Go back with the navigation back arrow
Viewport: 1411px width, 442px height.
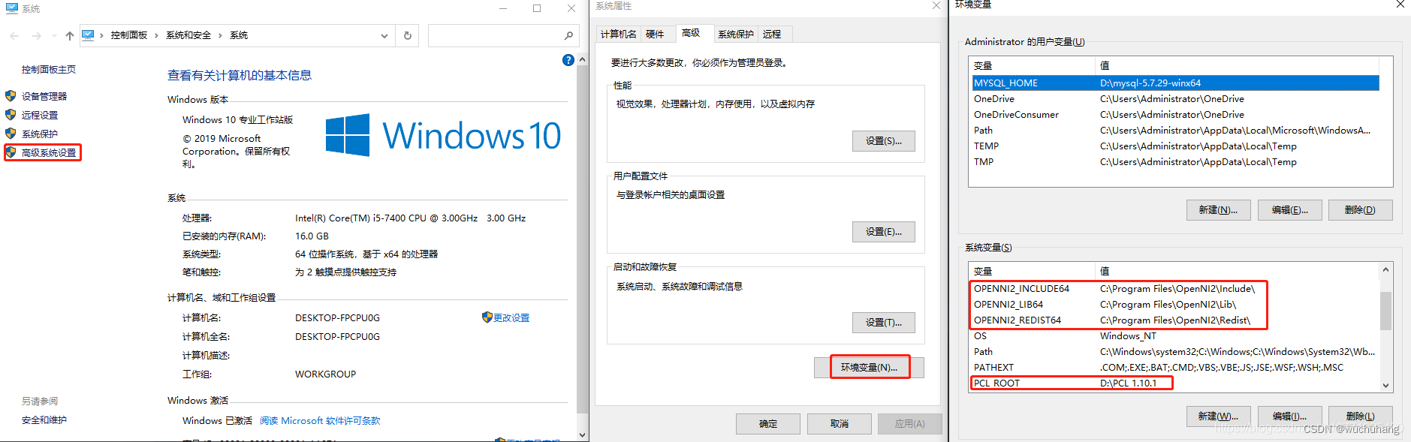15,35
